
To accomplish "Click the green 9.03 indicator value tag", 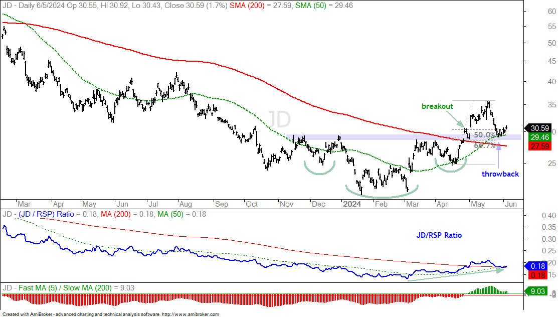I will coord(537,291).
